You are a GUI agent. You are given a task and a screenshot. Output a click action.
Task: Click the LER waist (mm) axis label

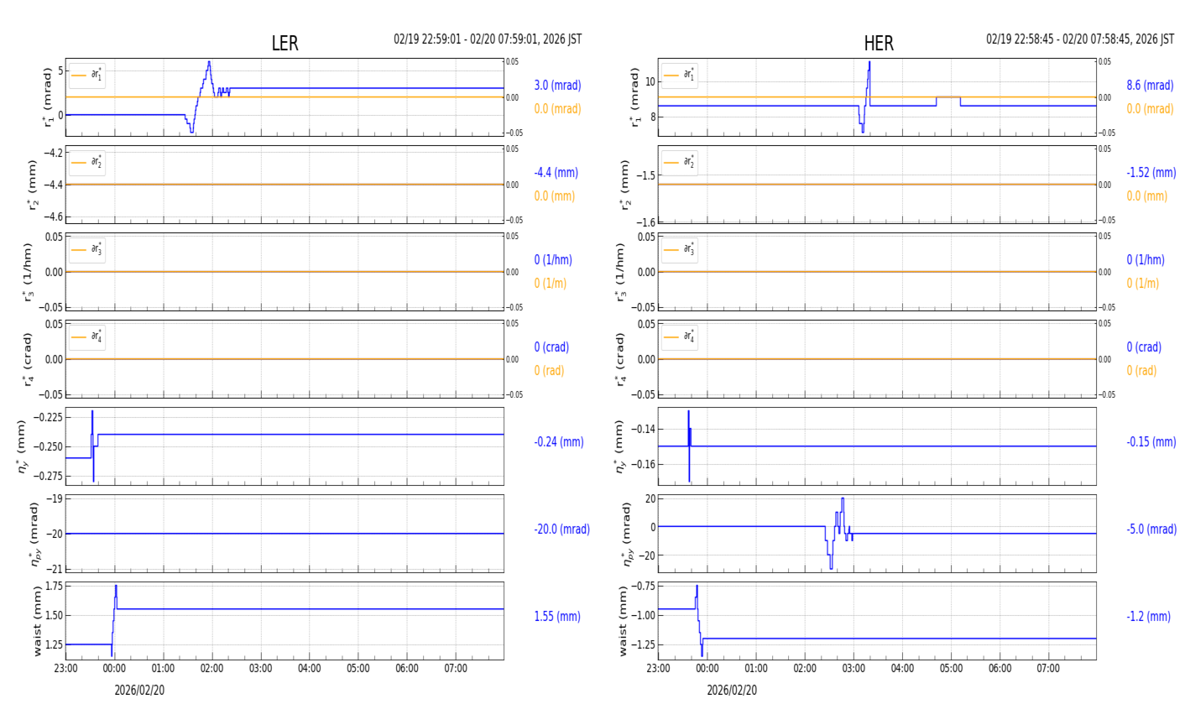tap(36, 621)
